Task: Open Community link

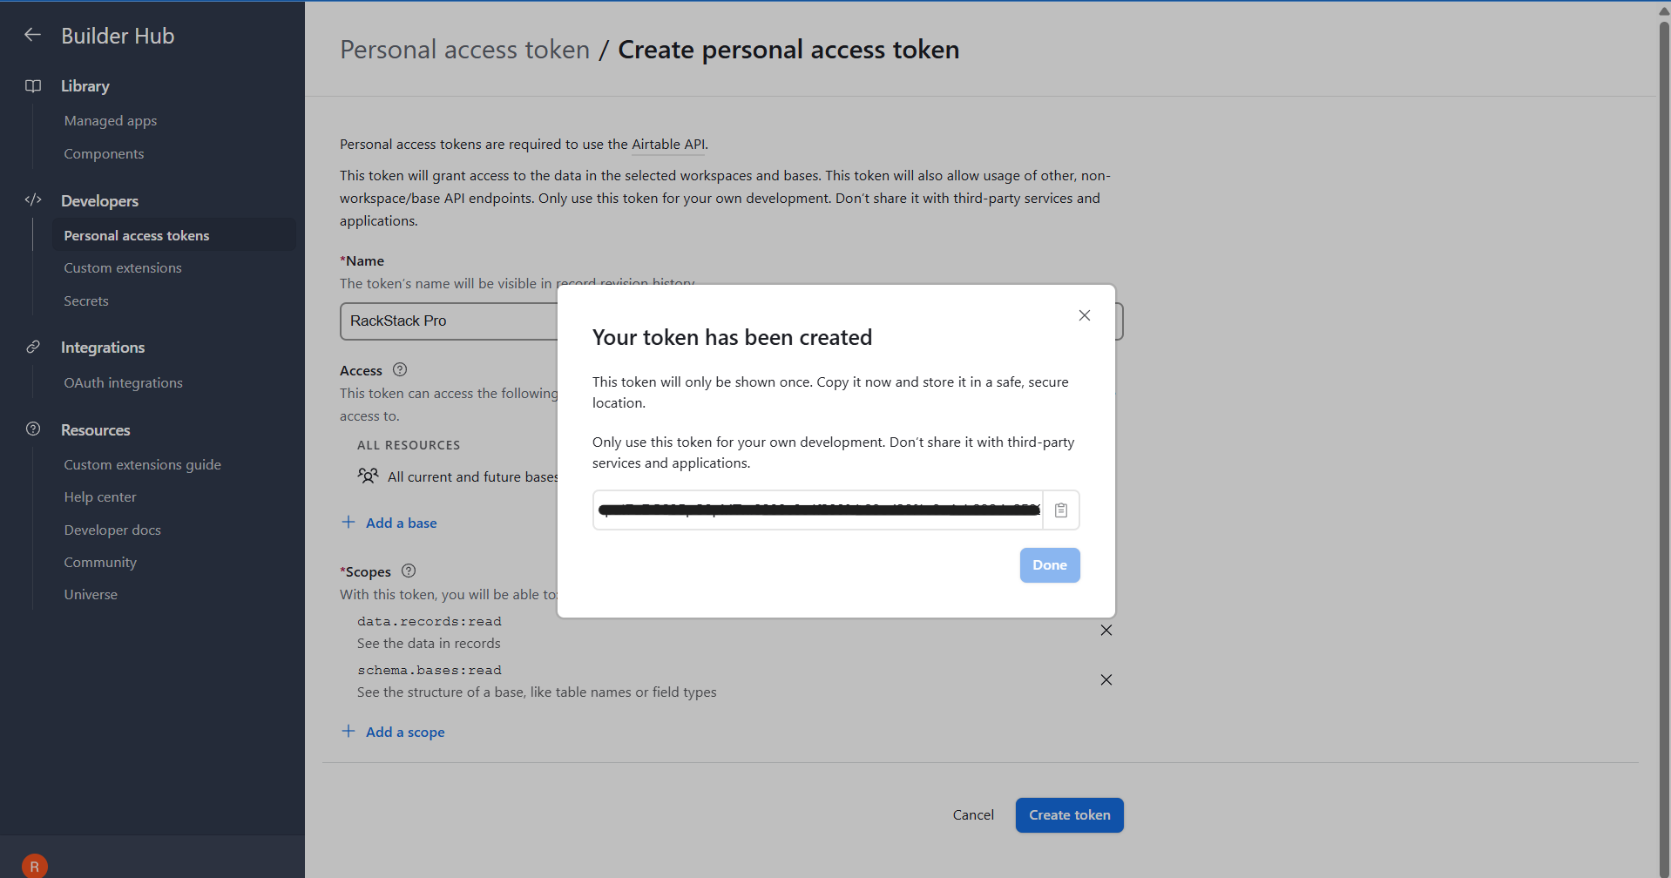Action: pyautogui.click(x=100, y=563)
